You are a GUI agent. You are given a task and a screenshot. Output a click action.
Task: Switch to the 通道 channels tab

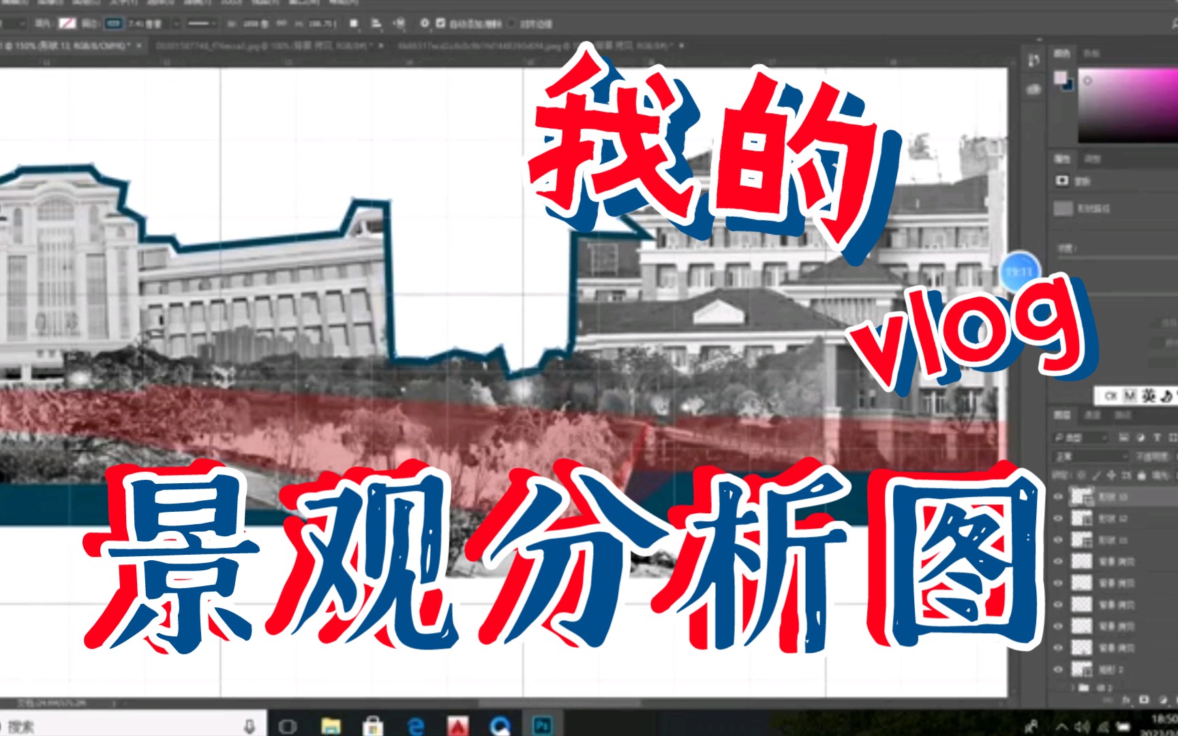coord(1093,414)
